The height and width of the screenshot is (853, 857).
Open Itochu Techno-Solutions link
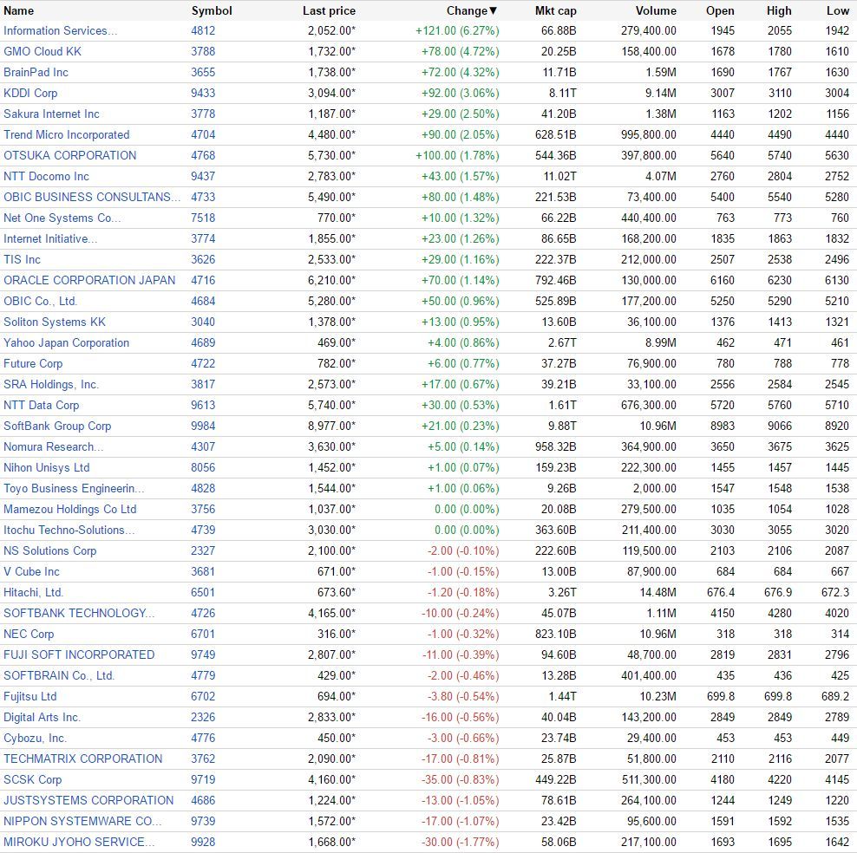[x=69, y=530]
